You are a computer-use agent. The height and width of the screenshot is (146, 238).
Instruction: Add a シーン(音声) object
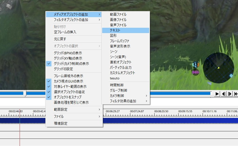point(126,57)
